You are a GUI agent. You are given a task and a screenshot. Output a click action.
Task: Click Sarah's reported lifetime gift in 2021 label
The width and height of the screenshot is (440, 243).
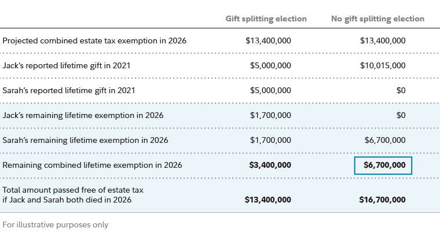(x=69, y=91)
